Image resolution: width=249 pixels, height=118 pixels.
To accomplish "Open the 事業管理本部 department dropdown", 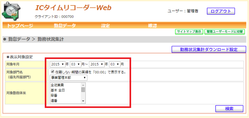I will [68, 78].
